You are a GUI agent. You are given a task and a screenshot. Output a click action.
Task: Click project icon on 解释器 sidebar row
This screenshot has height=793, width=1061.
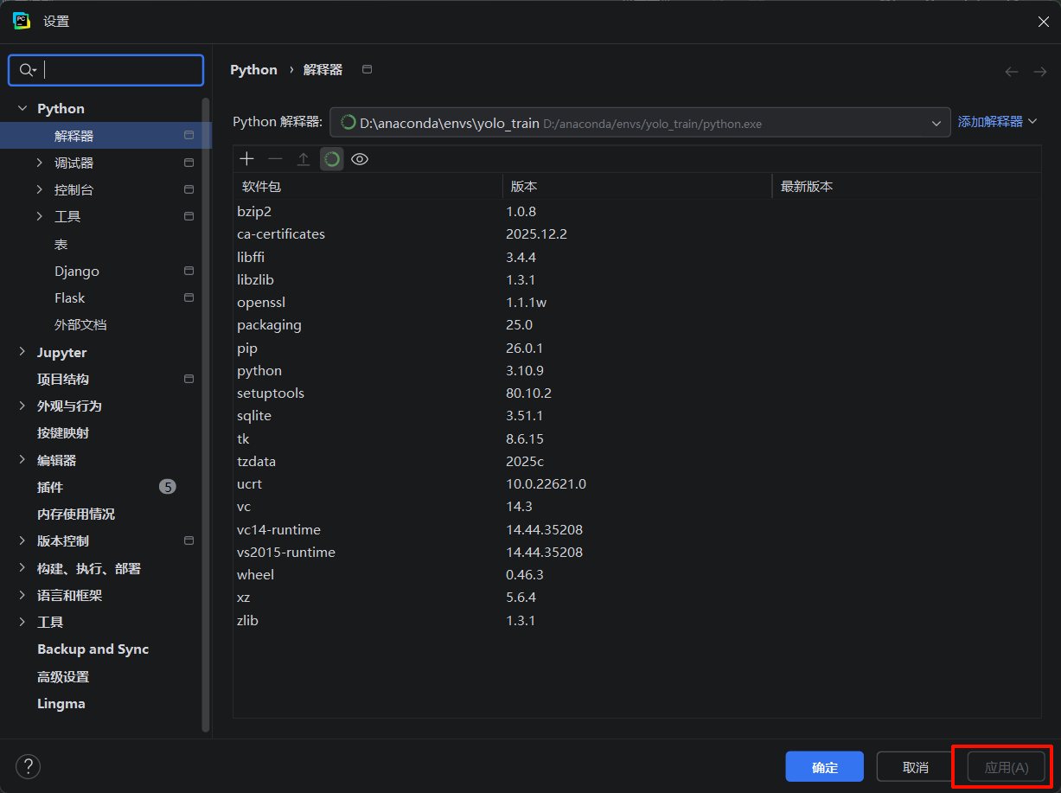pyautogui.click(x=189, y=135)
